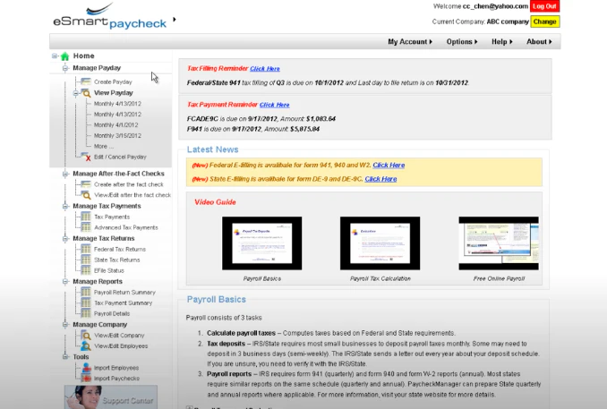607x409 pixels.
Task: Collapse the Home tree root node
Action: click(55, 56)
